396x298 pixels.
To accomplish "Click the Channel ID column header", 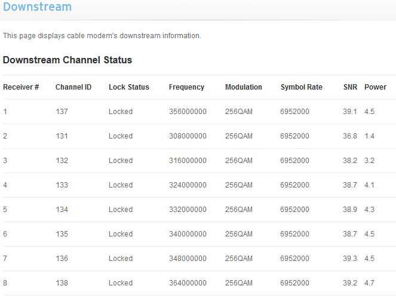I will pyautogui.click(x=73, y=87).
